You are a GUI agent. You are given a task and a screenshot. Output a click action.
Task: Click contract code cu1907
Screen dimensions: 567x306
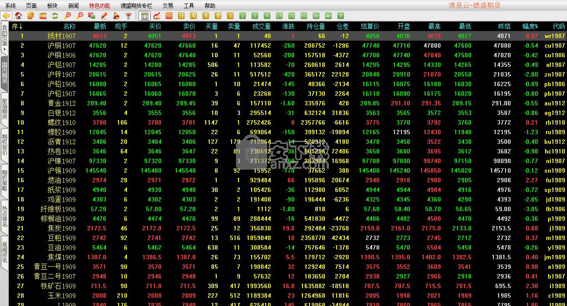pos(555,45)
